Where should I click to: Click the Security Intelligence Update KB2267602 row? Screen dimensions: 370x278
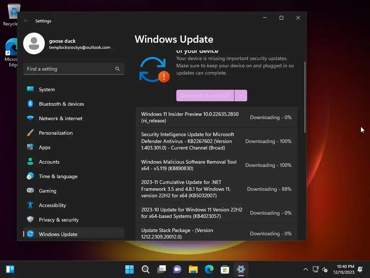216,141
